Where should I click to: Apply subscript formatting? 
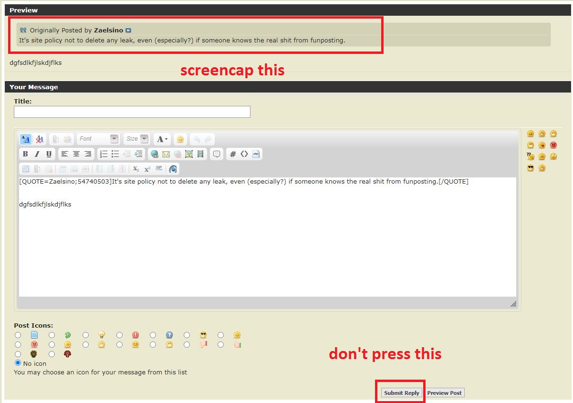click(136, 169)
